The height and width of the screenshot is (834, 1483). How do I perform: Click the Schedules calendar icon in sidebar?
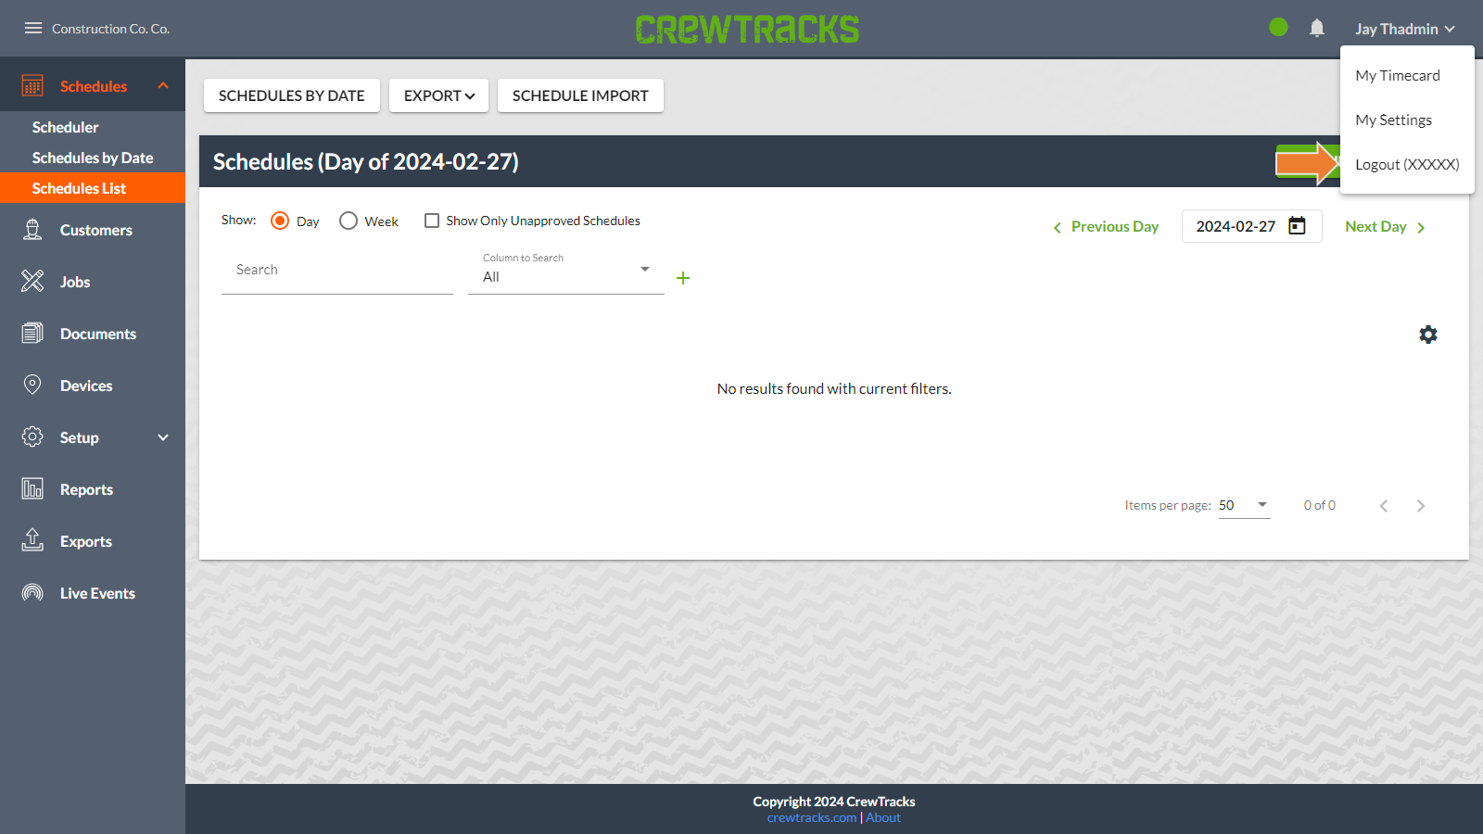click(32, 86)
